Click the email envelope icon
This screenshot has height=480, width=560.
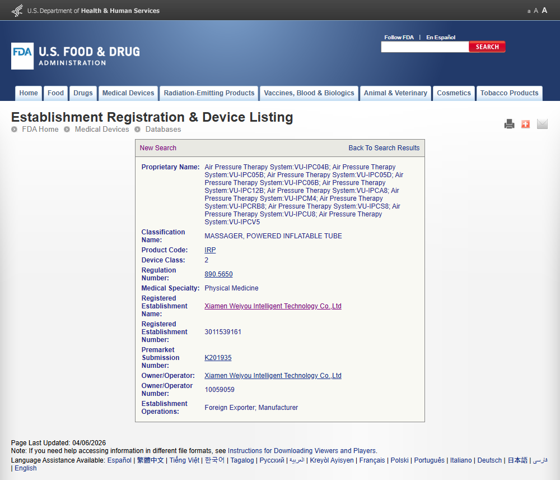pos(542,124)
